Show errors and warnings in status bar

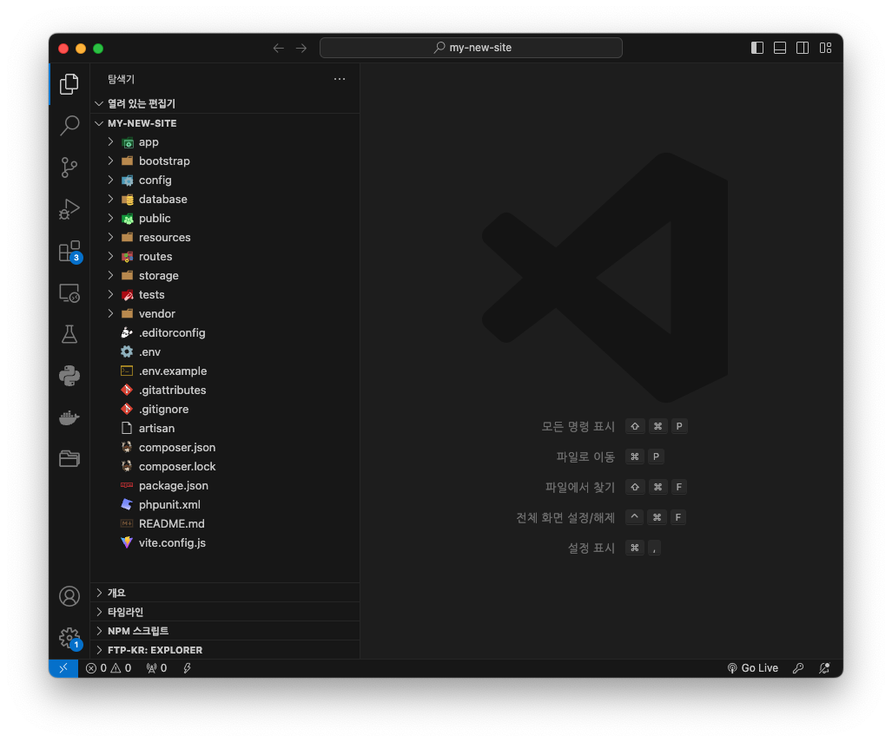tap(108, 668)
